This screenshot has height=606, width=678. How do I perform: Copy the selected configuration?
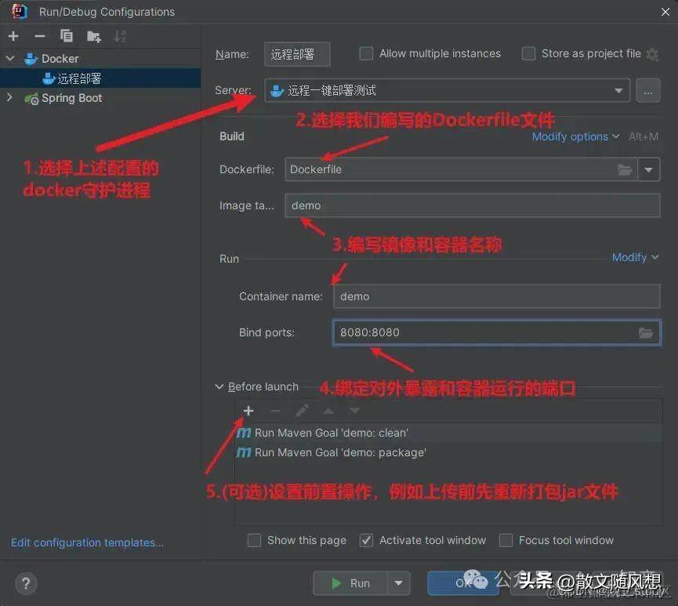pos(67,36)
